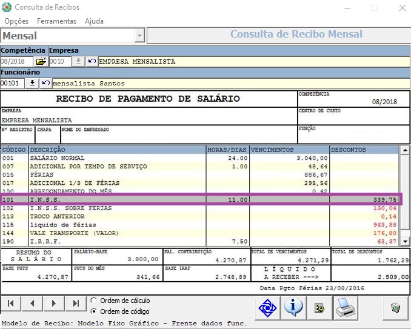Click the CÓDIGO column header

(15, 150)
